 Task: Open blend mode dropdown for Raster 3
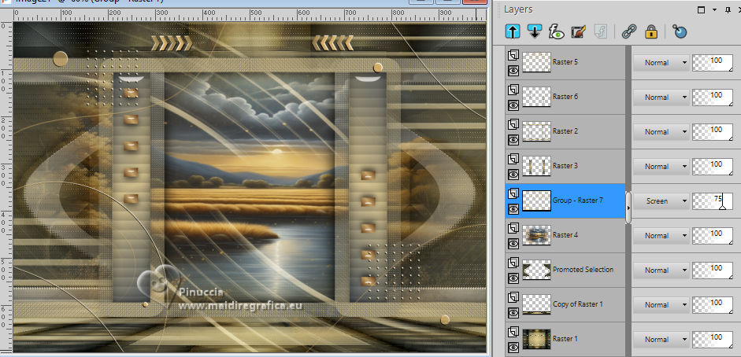(661, 167)
